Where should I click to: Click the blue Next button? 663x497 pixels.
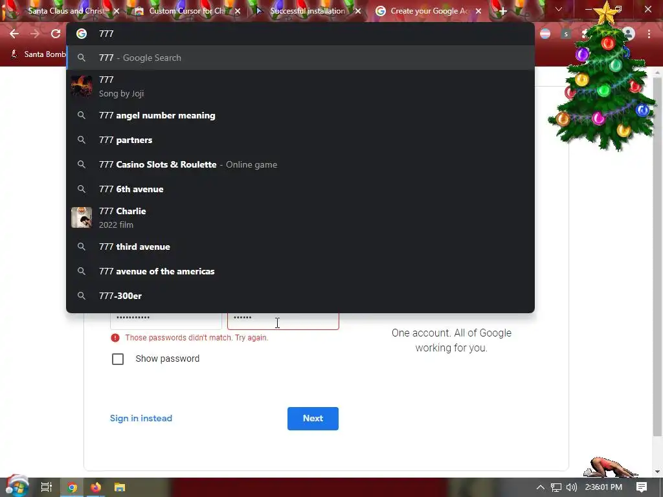tap(313, 419)
